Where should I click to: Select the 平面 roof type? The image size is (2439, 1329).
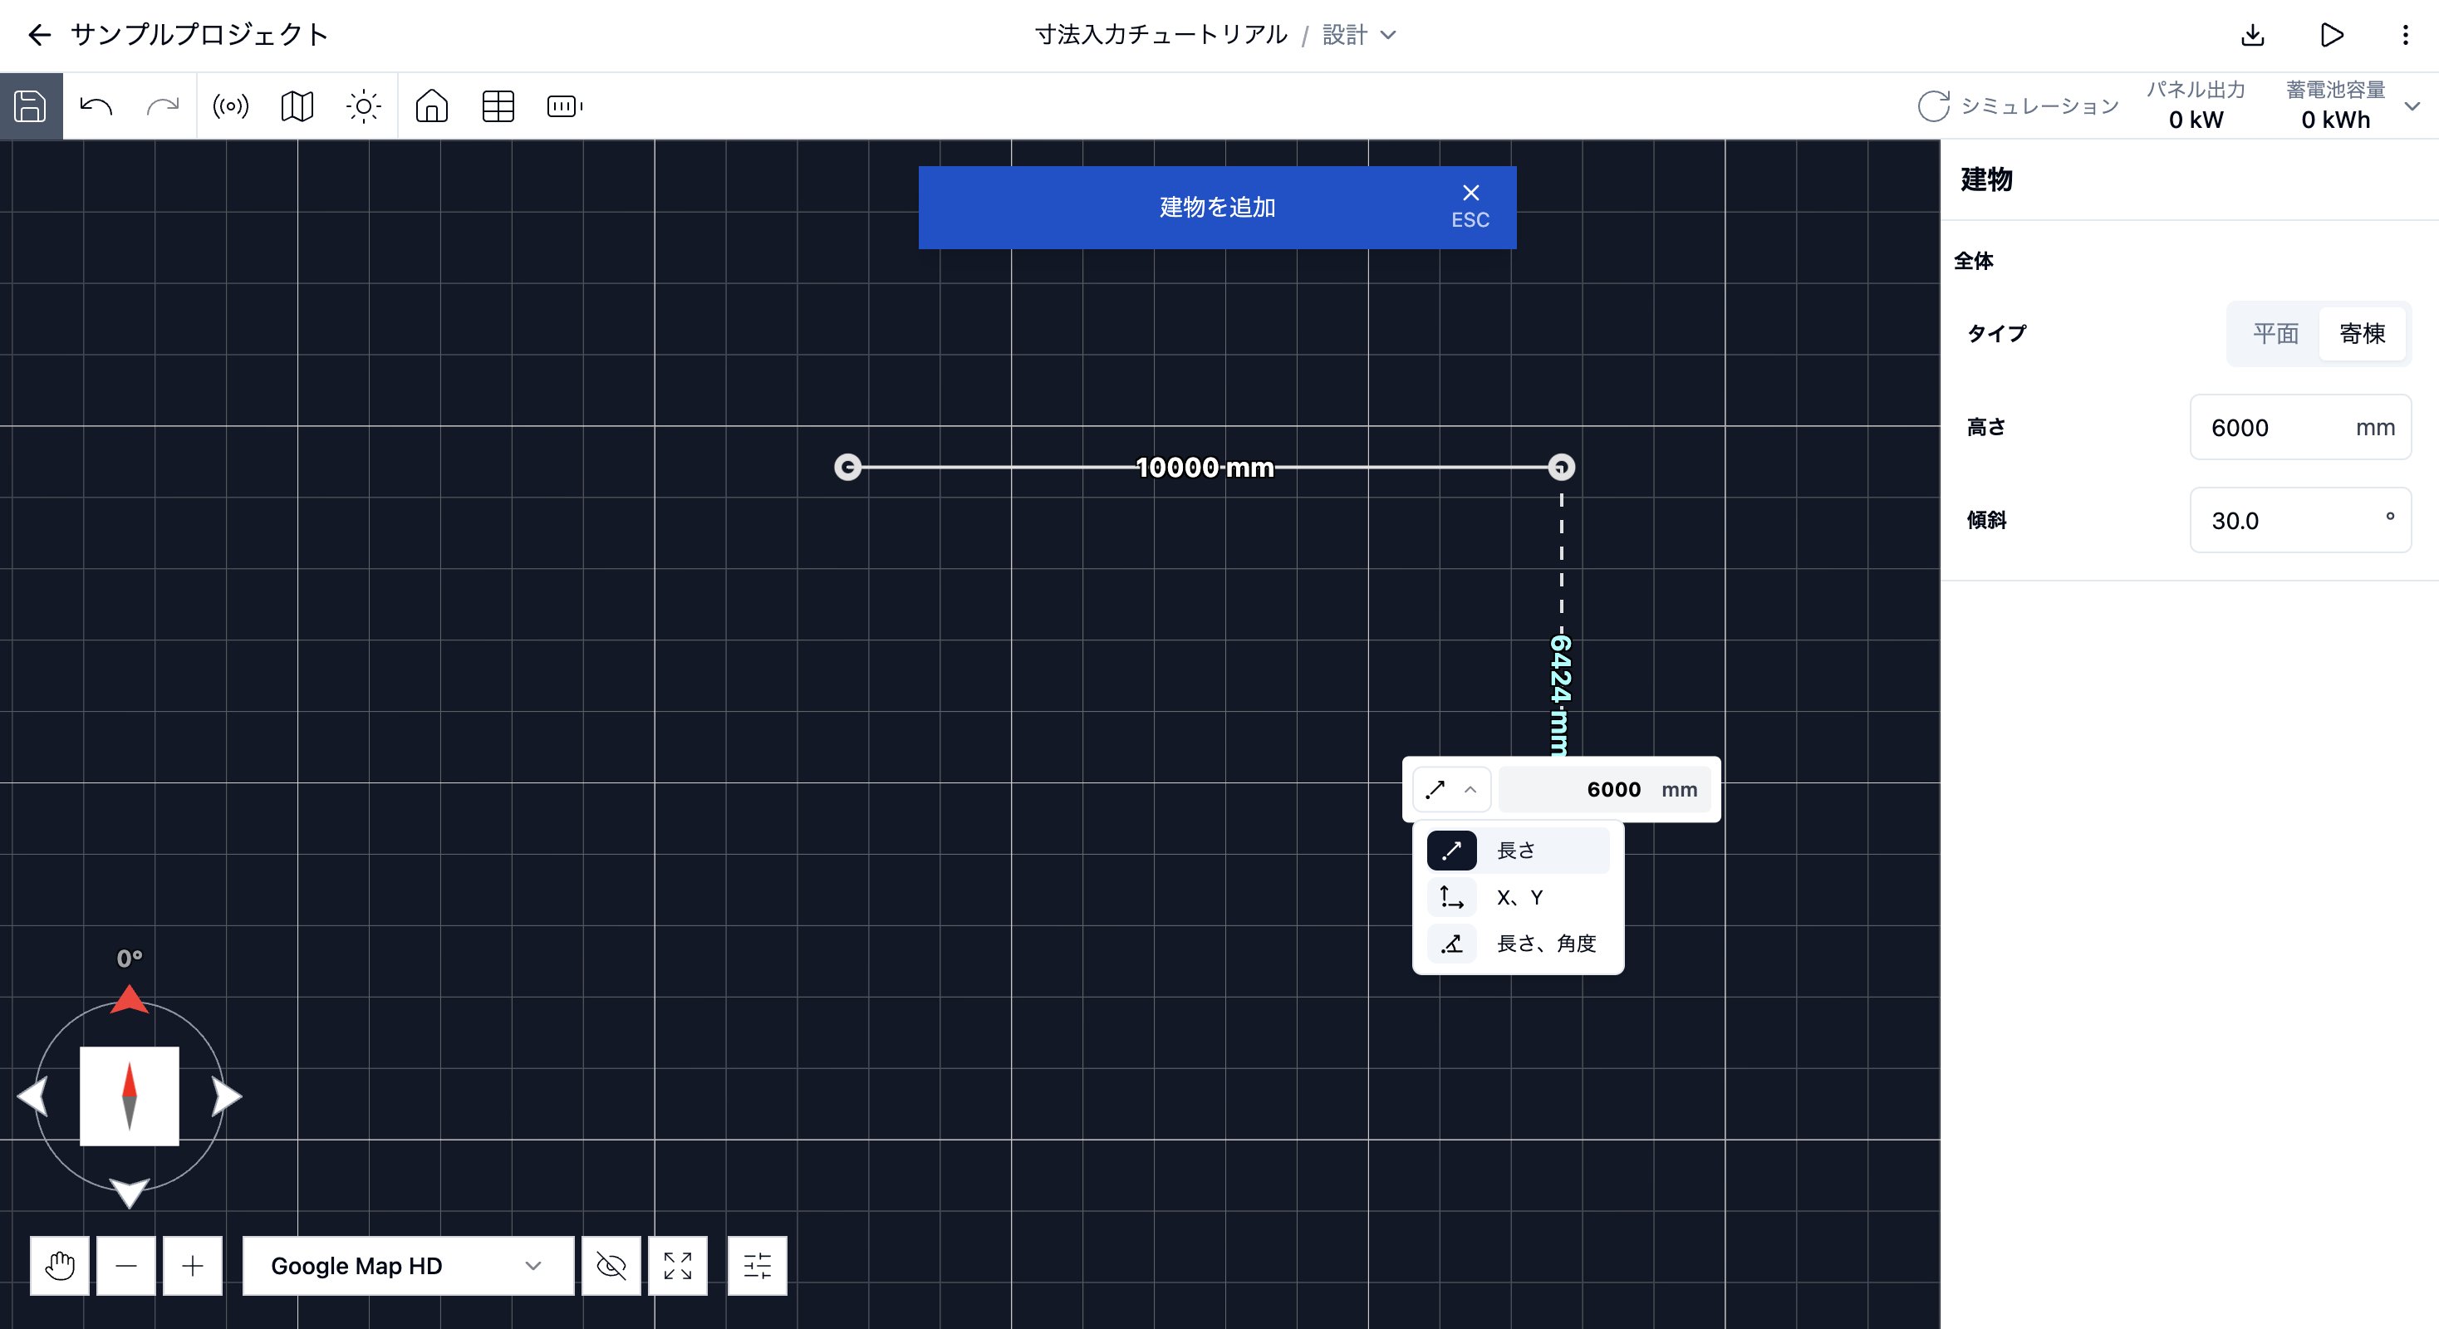(2275, 333)
